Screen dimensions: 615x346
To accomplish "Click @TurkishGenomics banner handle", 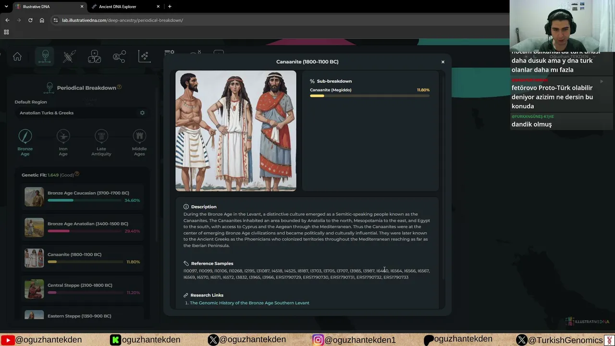I will point(565,340).
